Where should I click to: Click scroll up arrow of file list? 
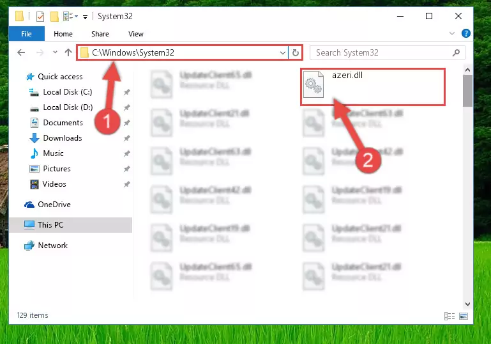tap(467, 70)
